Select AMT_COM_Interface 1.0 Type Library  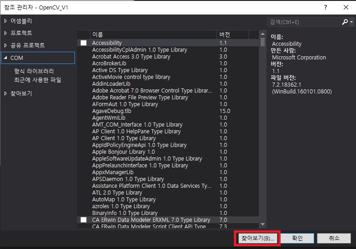click(x=168, y=124)
